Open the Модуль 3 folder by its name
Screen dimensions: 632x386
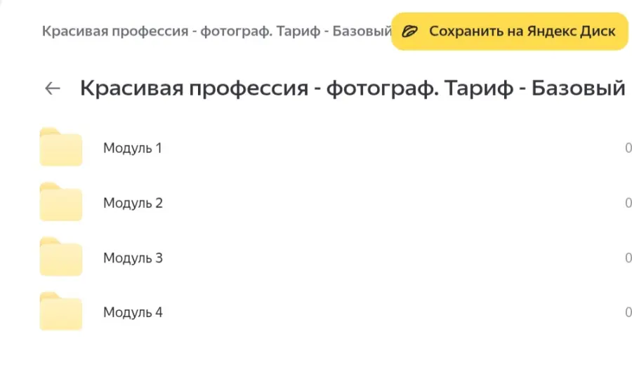click(x=133, y=258)
